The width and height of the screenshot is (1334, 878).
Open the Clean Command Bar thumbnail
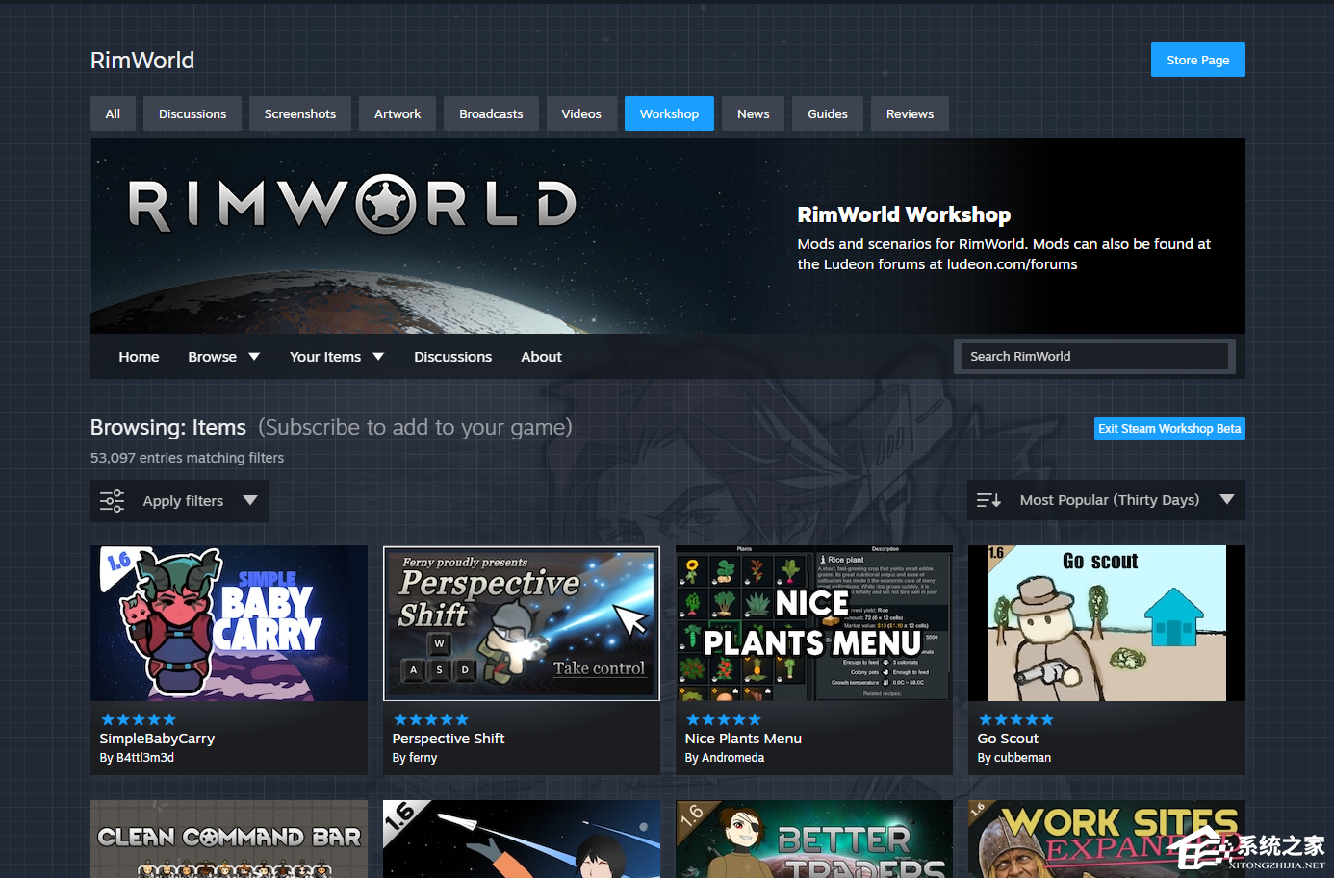tap(229, 839)
